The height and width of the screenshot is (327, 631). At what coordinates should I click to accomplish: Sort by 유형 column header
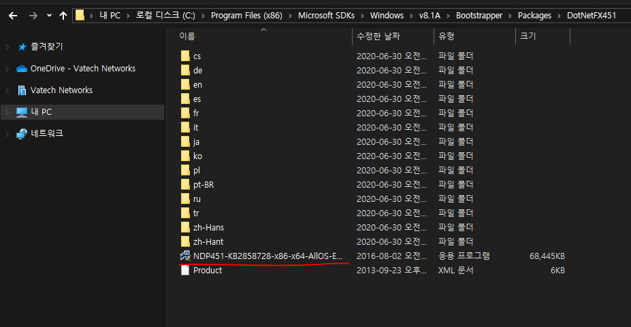point(447,36)
